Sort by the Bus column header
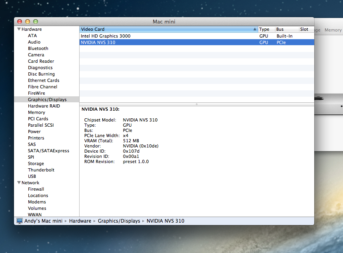The width and height of the screenshot is (343, 253). [287, 29]
